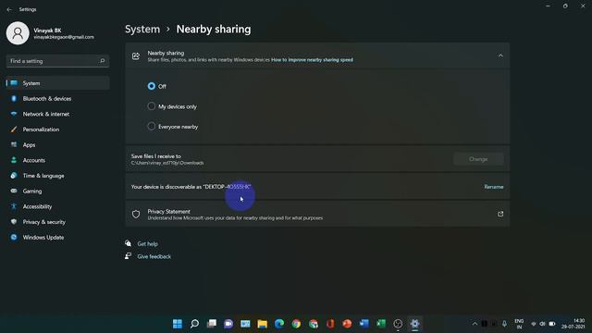Focus the Find a setting search box
Screen dimensions: 592x333
pos(57,61)
